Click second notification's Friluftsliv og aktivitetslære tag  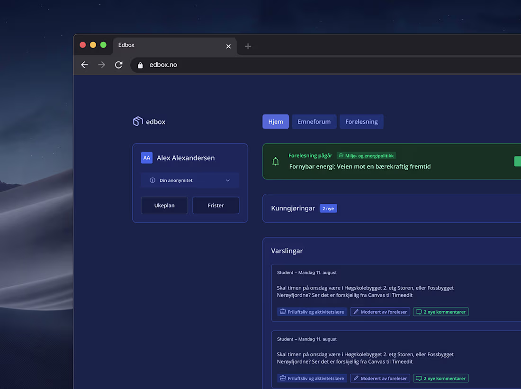312,379
